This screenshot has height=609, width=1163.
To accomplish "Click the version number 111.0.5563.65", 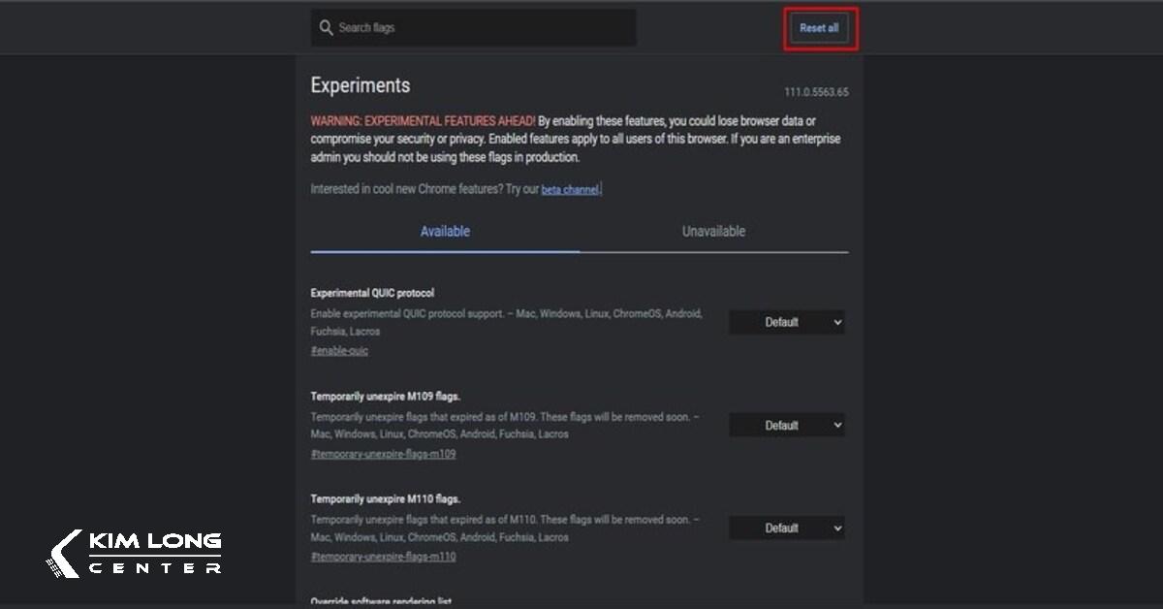I will (816, 92).
